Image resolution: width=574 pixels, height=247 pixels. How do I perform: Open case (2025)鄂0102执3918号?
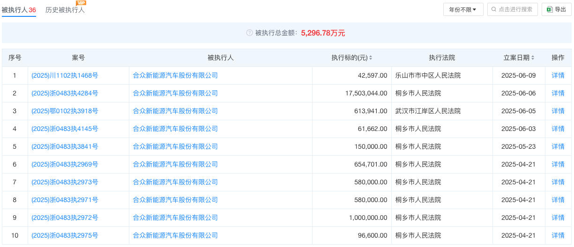tap(65, 111)
